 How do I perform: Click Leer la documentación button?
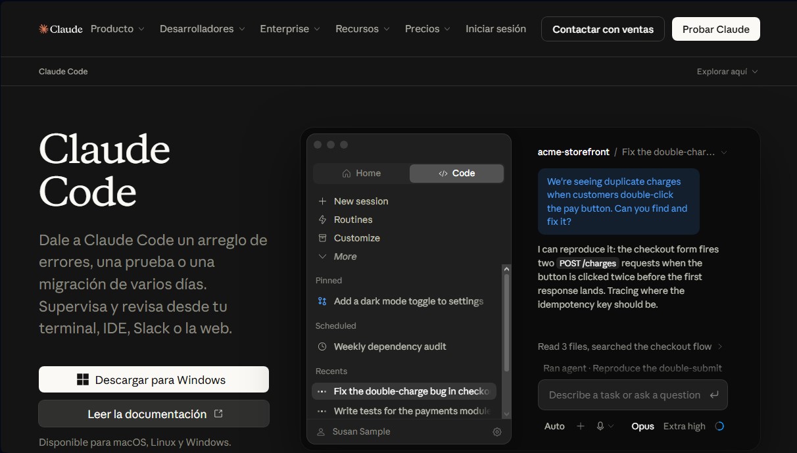click(154, 414)
